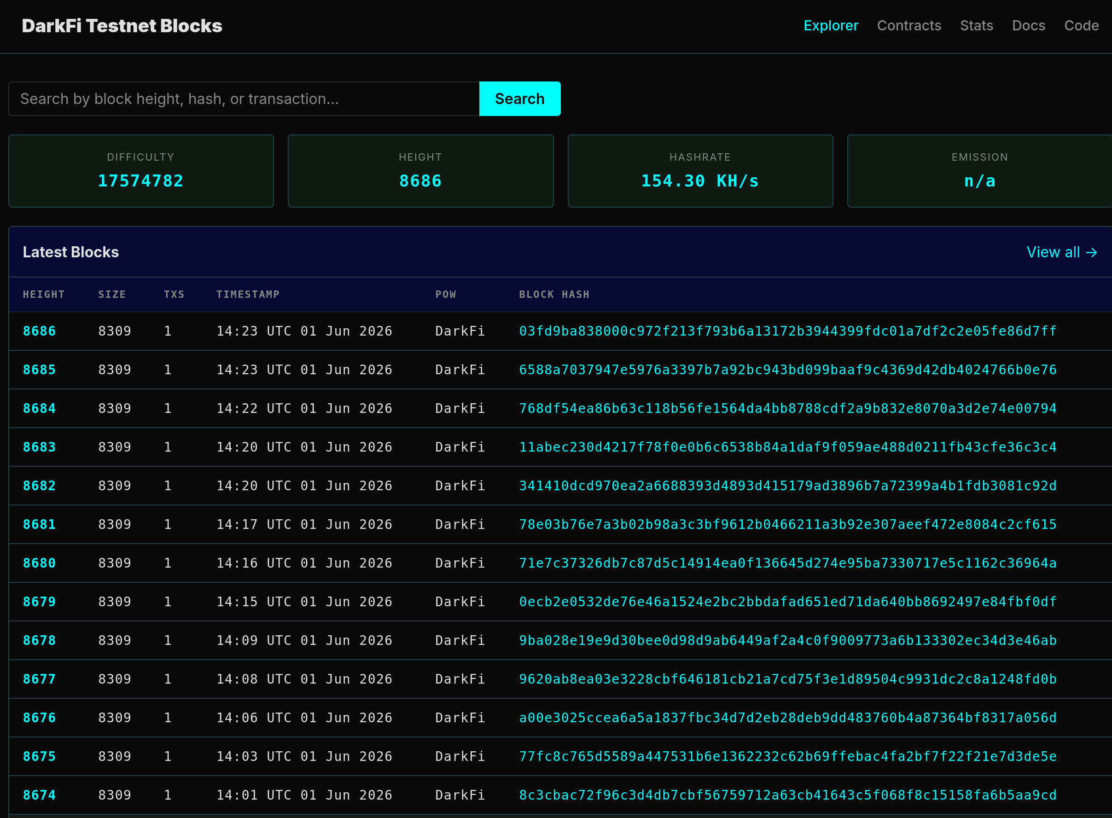
Task: Click timestamp 14:03 UTC 01 Jun 2026
Action: (304, 756)
